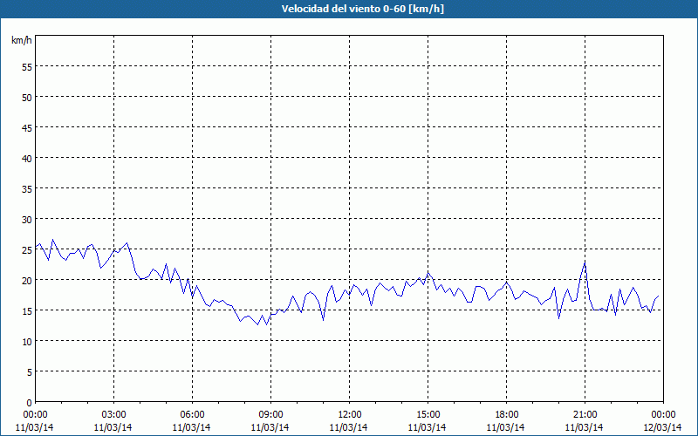698x436 pixels.
Task: Click the '0' y-axis value
Action: (x=30, y=402)
